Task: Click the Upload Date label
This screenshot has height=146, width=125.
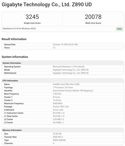Action: 10,44
